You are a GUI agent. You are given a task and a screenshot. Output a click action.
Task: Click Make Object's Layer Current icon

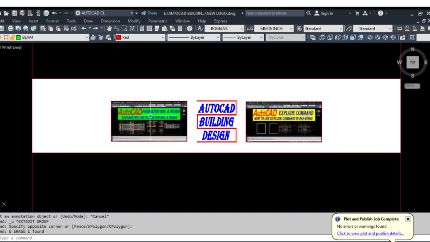[93, 37]
